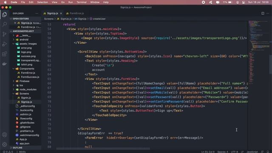Click createUser in the breadcrumb
This screenshot has height=153, width=272.
pyautogui.click(x=99, y=19)
